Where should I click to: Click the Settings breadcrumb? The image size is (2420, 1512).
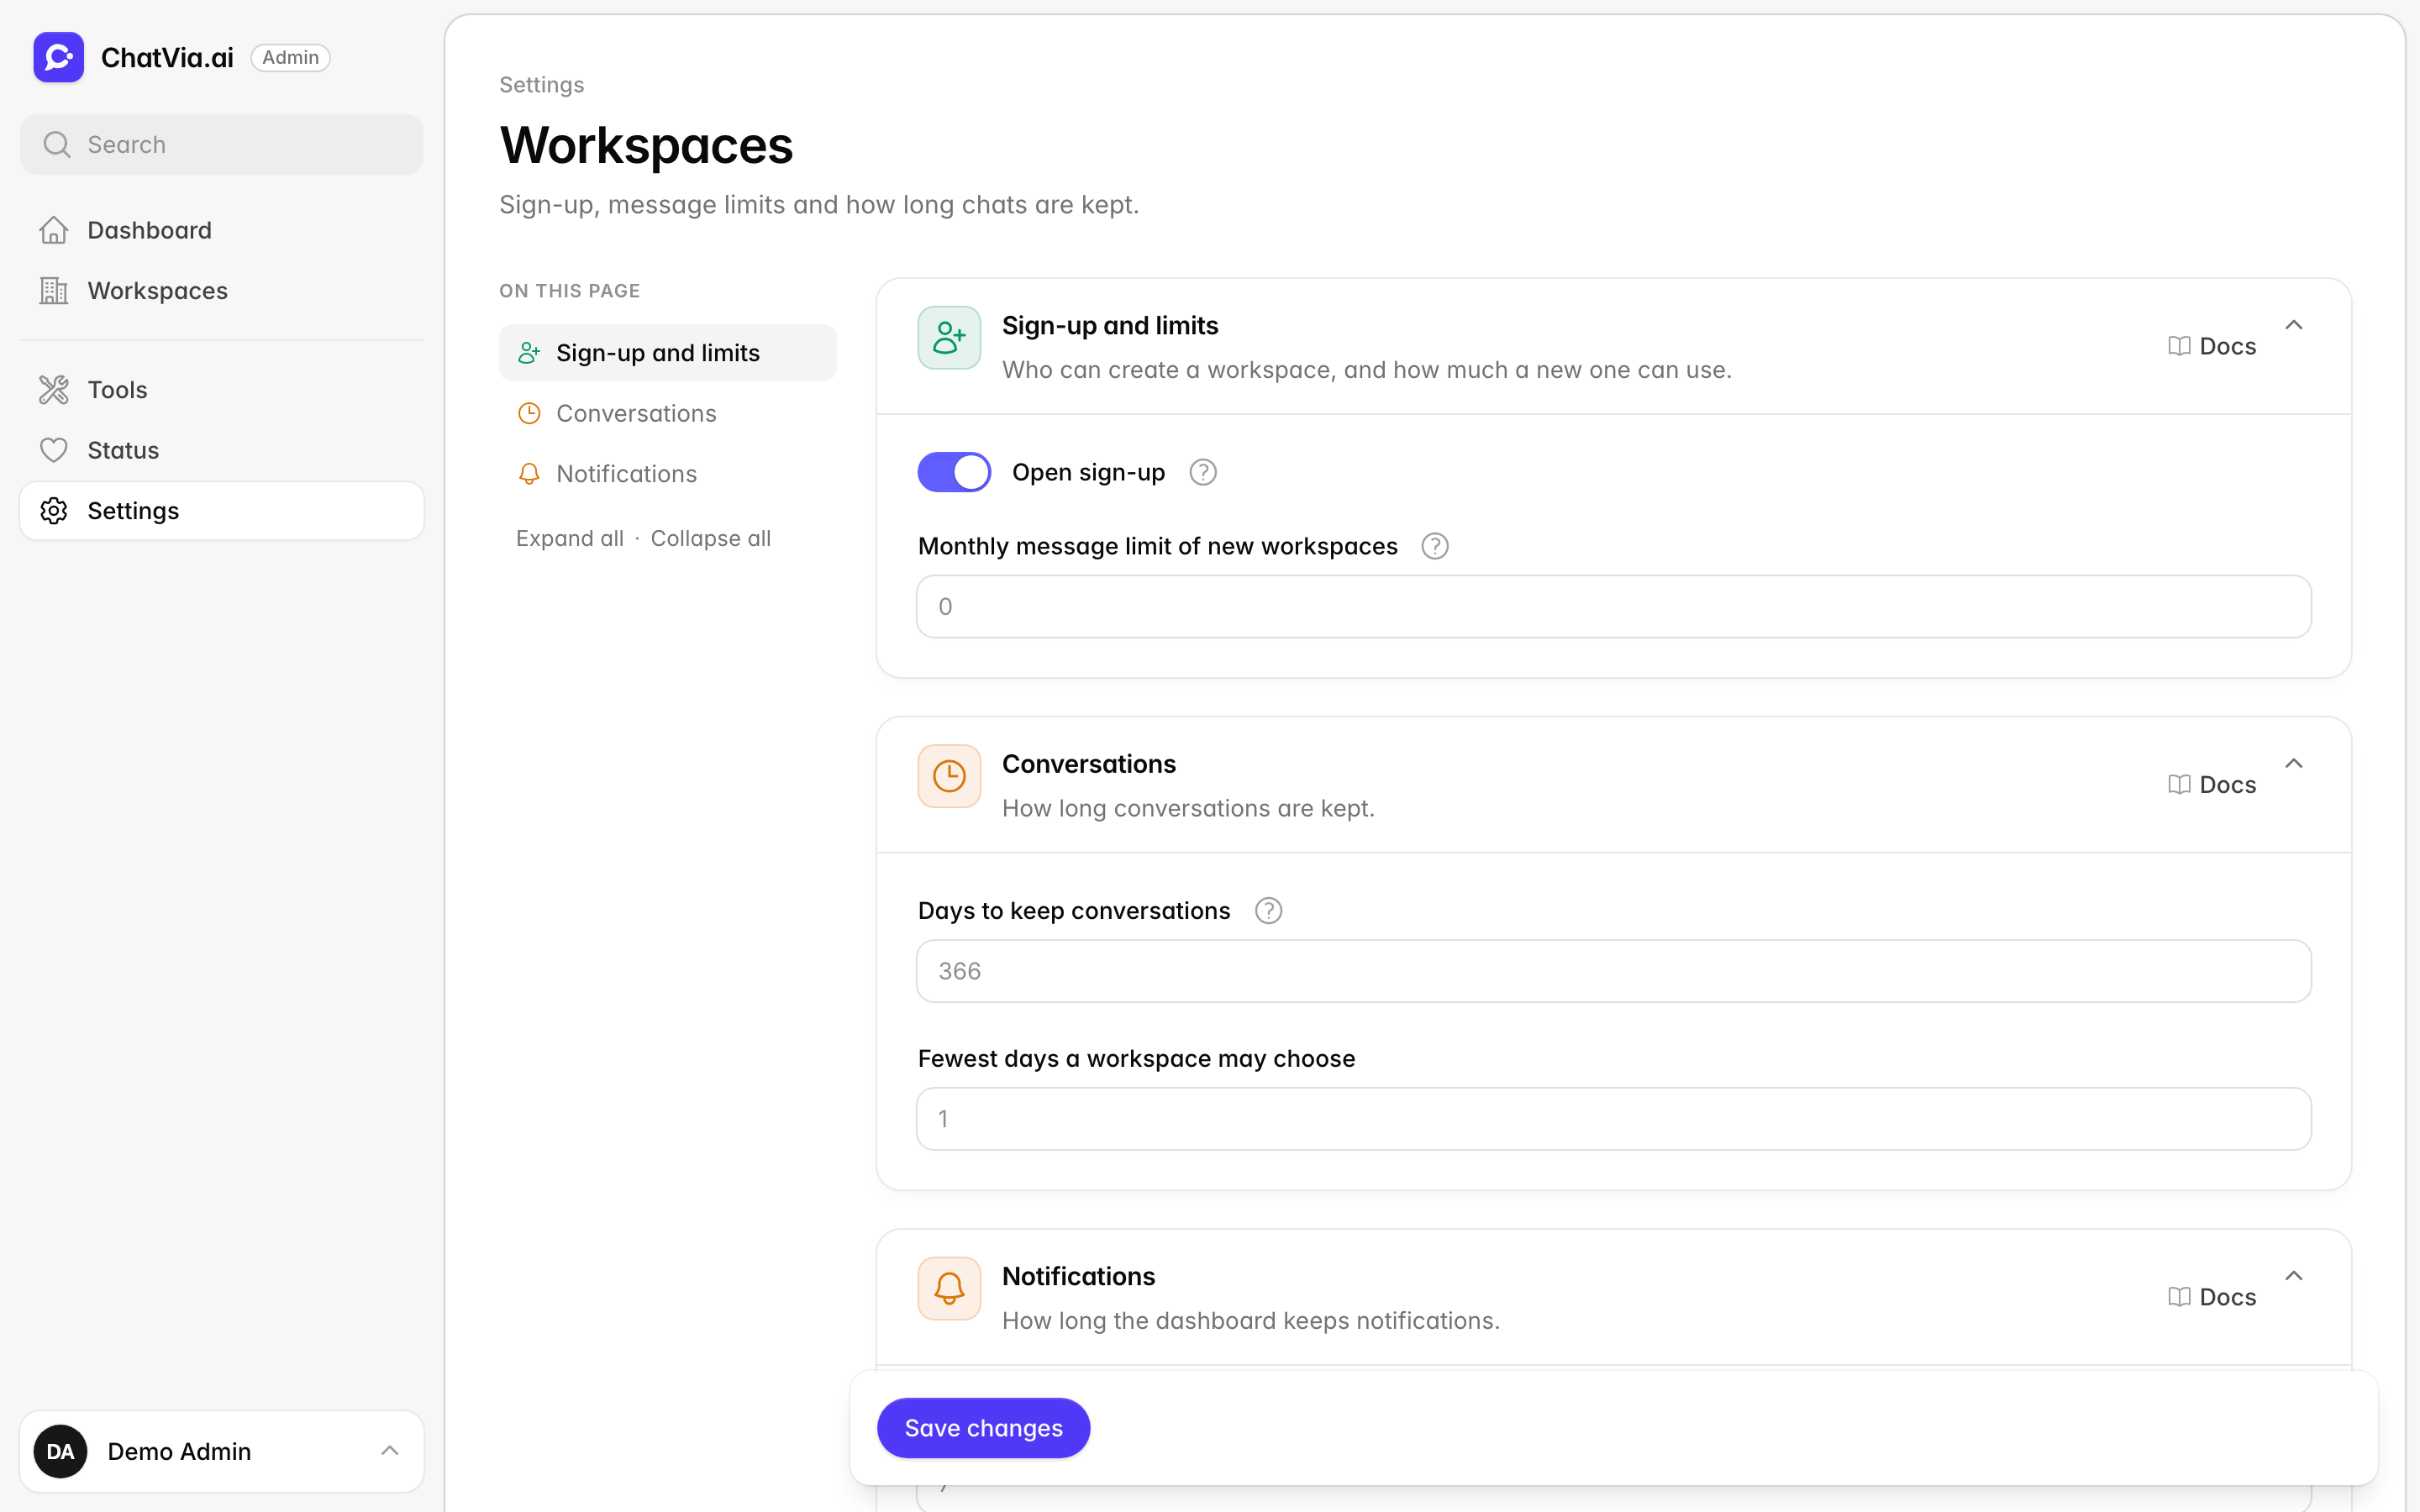(542, 85)
